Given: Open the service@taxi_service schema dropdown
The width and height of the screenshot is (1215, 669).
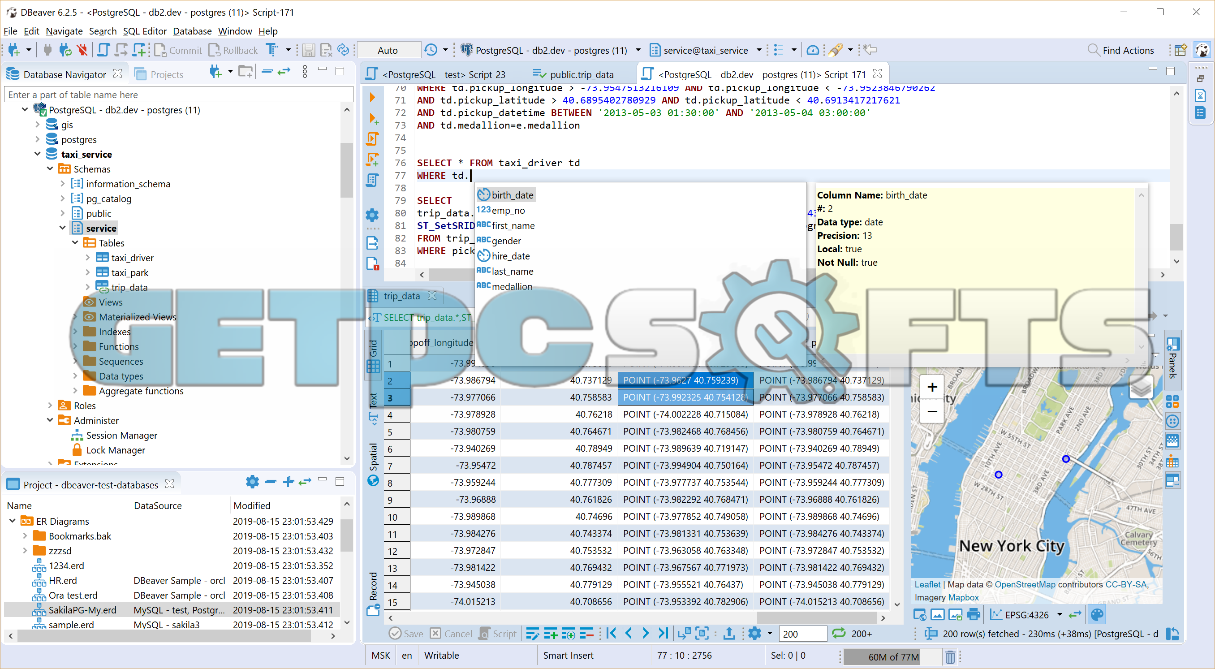Looking at the screenshot, I should point(759,50).
